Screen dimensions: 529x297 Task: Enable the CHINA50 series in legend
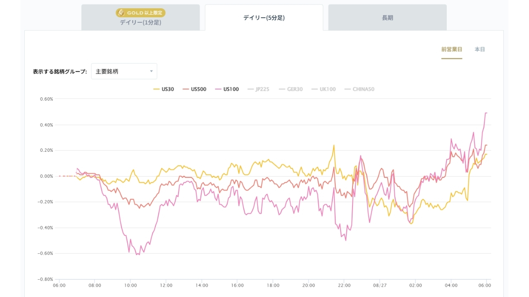pos(359,89)
